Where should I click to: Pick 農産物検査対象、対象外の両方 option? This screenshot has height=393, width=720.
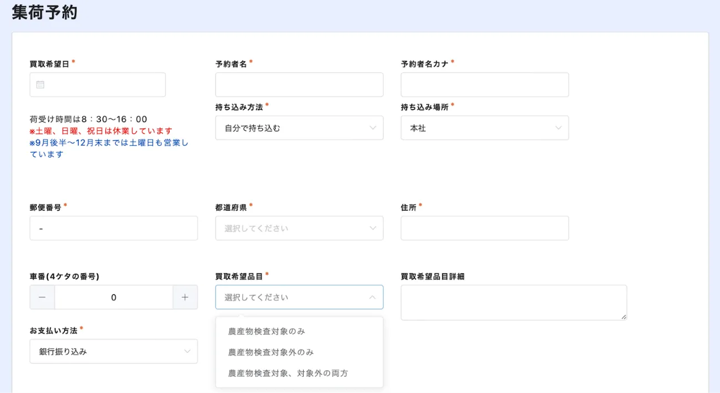288,374
